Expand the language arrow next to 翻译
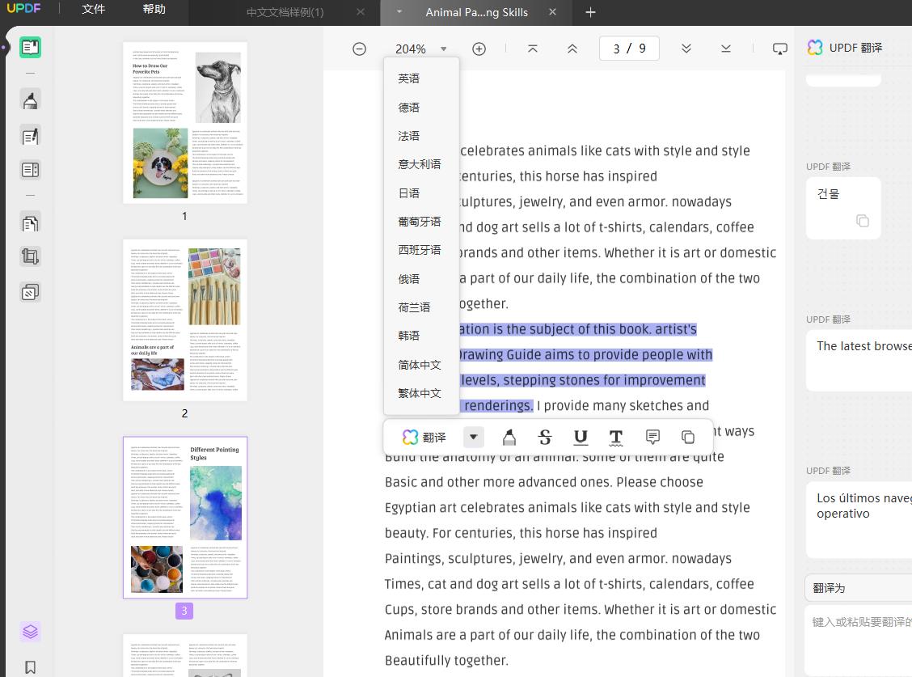This screenshot has width=912, height=677. click(x=474, y=438)
